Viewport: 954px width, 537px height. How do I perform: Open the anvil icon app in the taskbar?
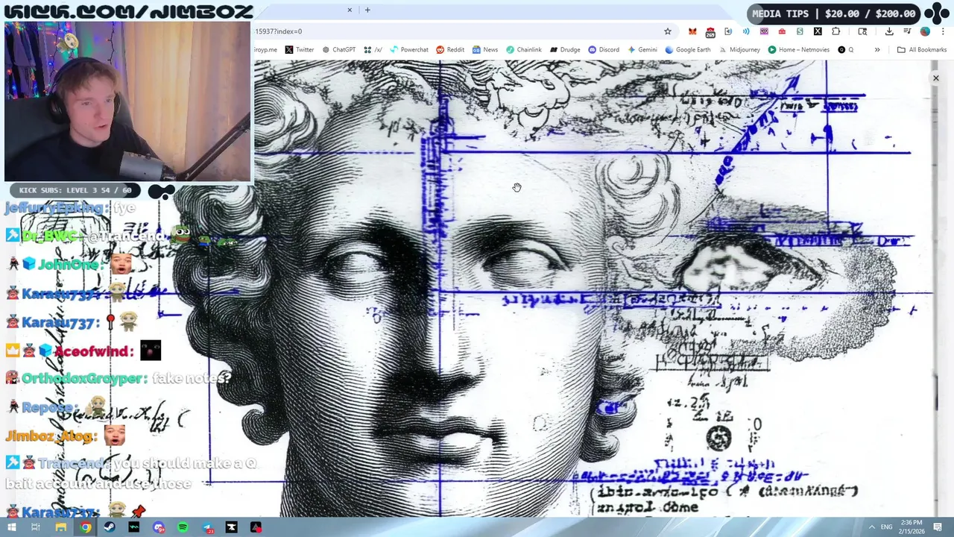[x=231, y=527]
